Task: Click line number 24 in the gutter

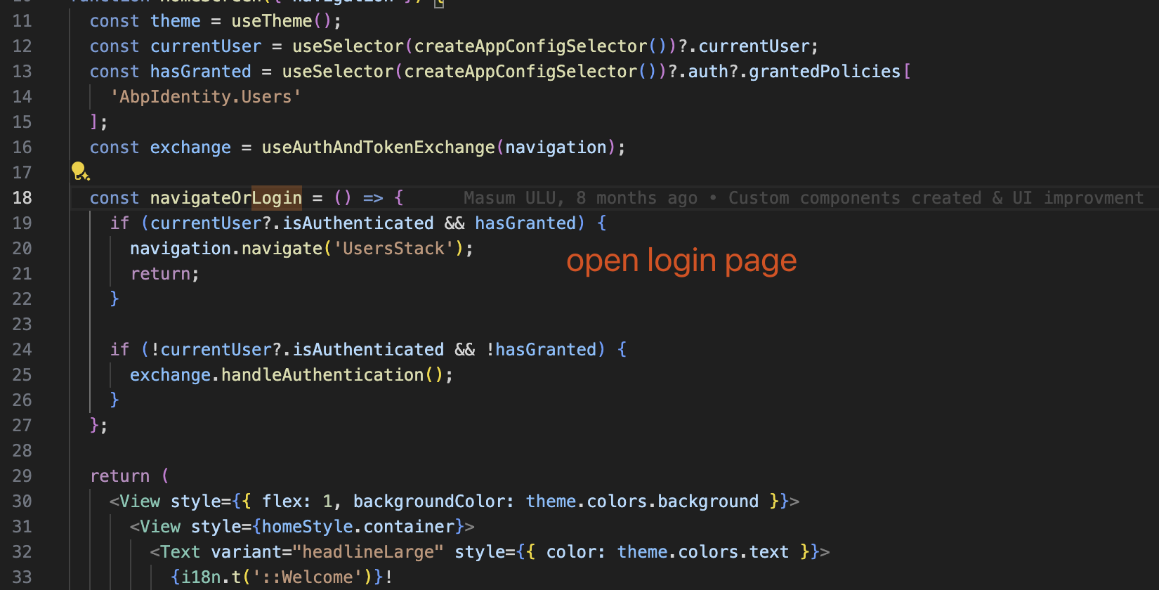Action: (x=22, y=350)
